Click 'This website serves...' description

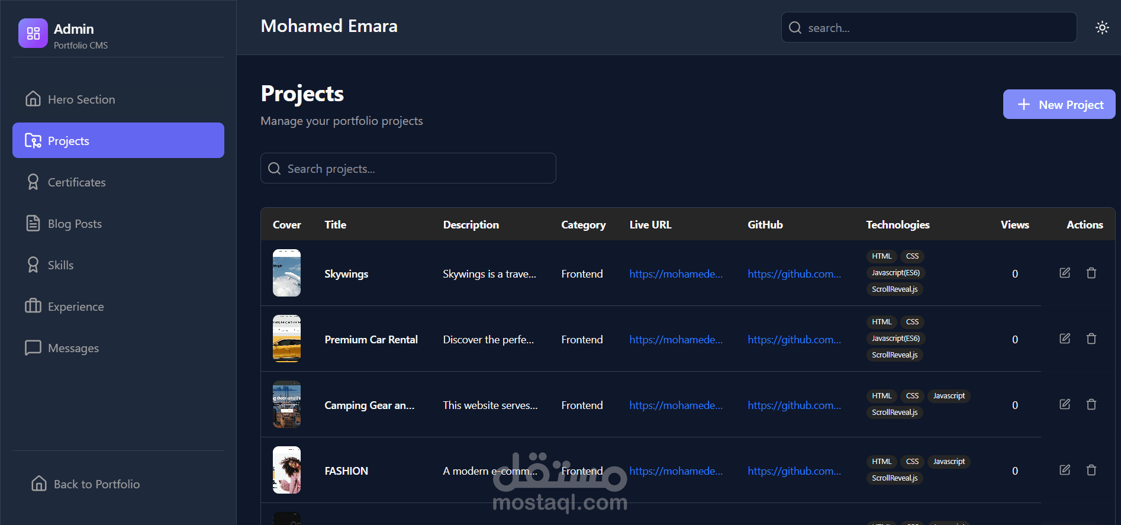pyautogui.click(x=490, y=405)
